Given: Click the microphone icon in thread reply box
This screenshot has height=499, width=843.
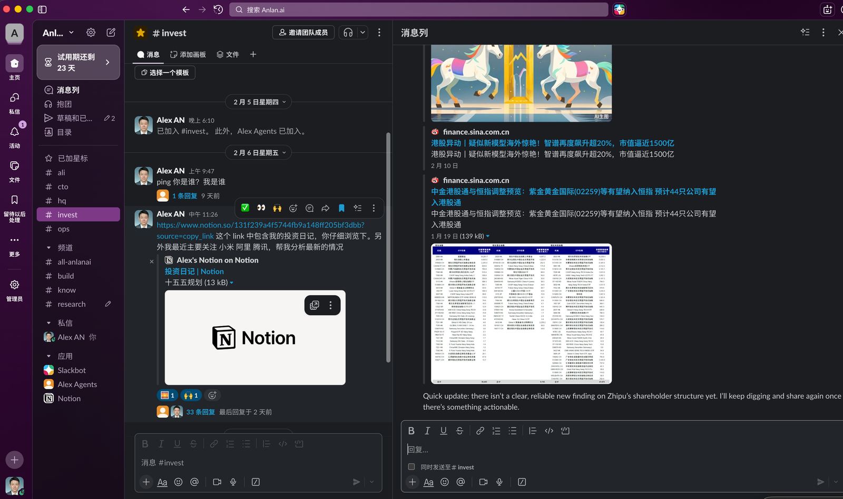Looking at the screenshot, I should (499, 482).
